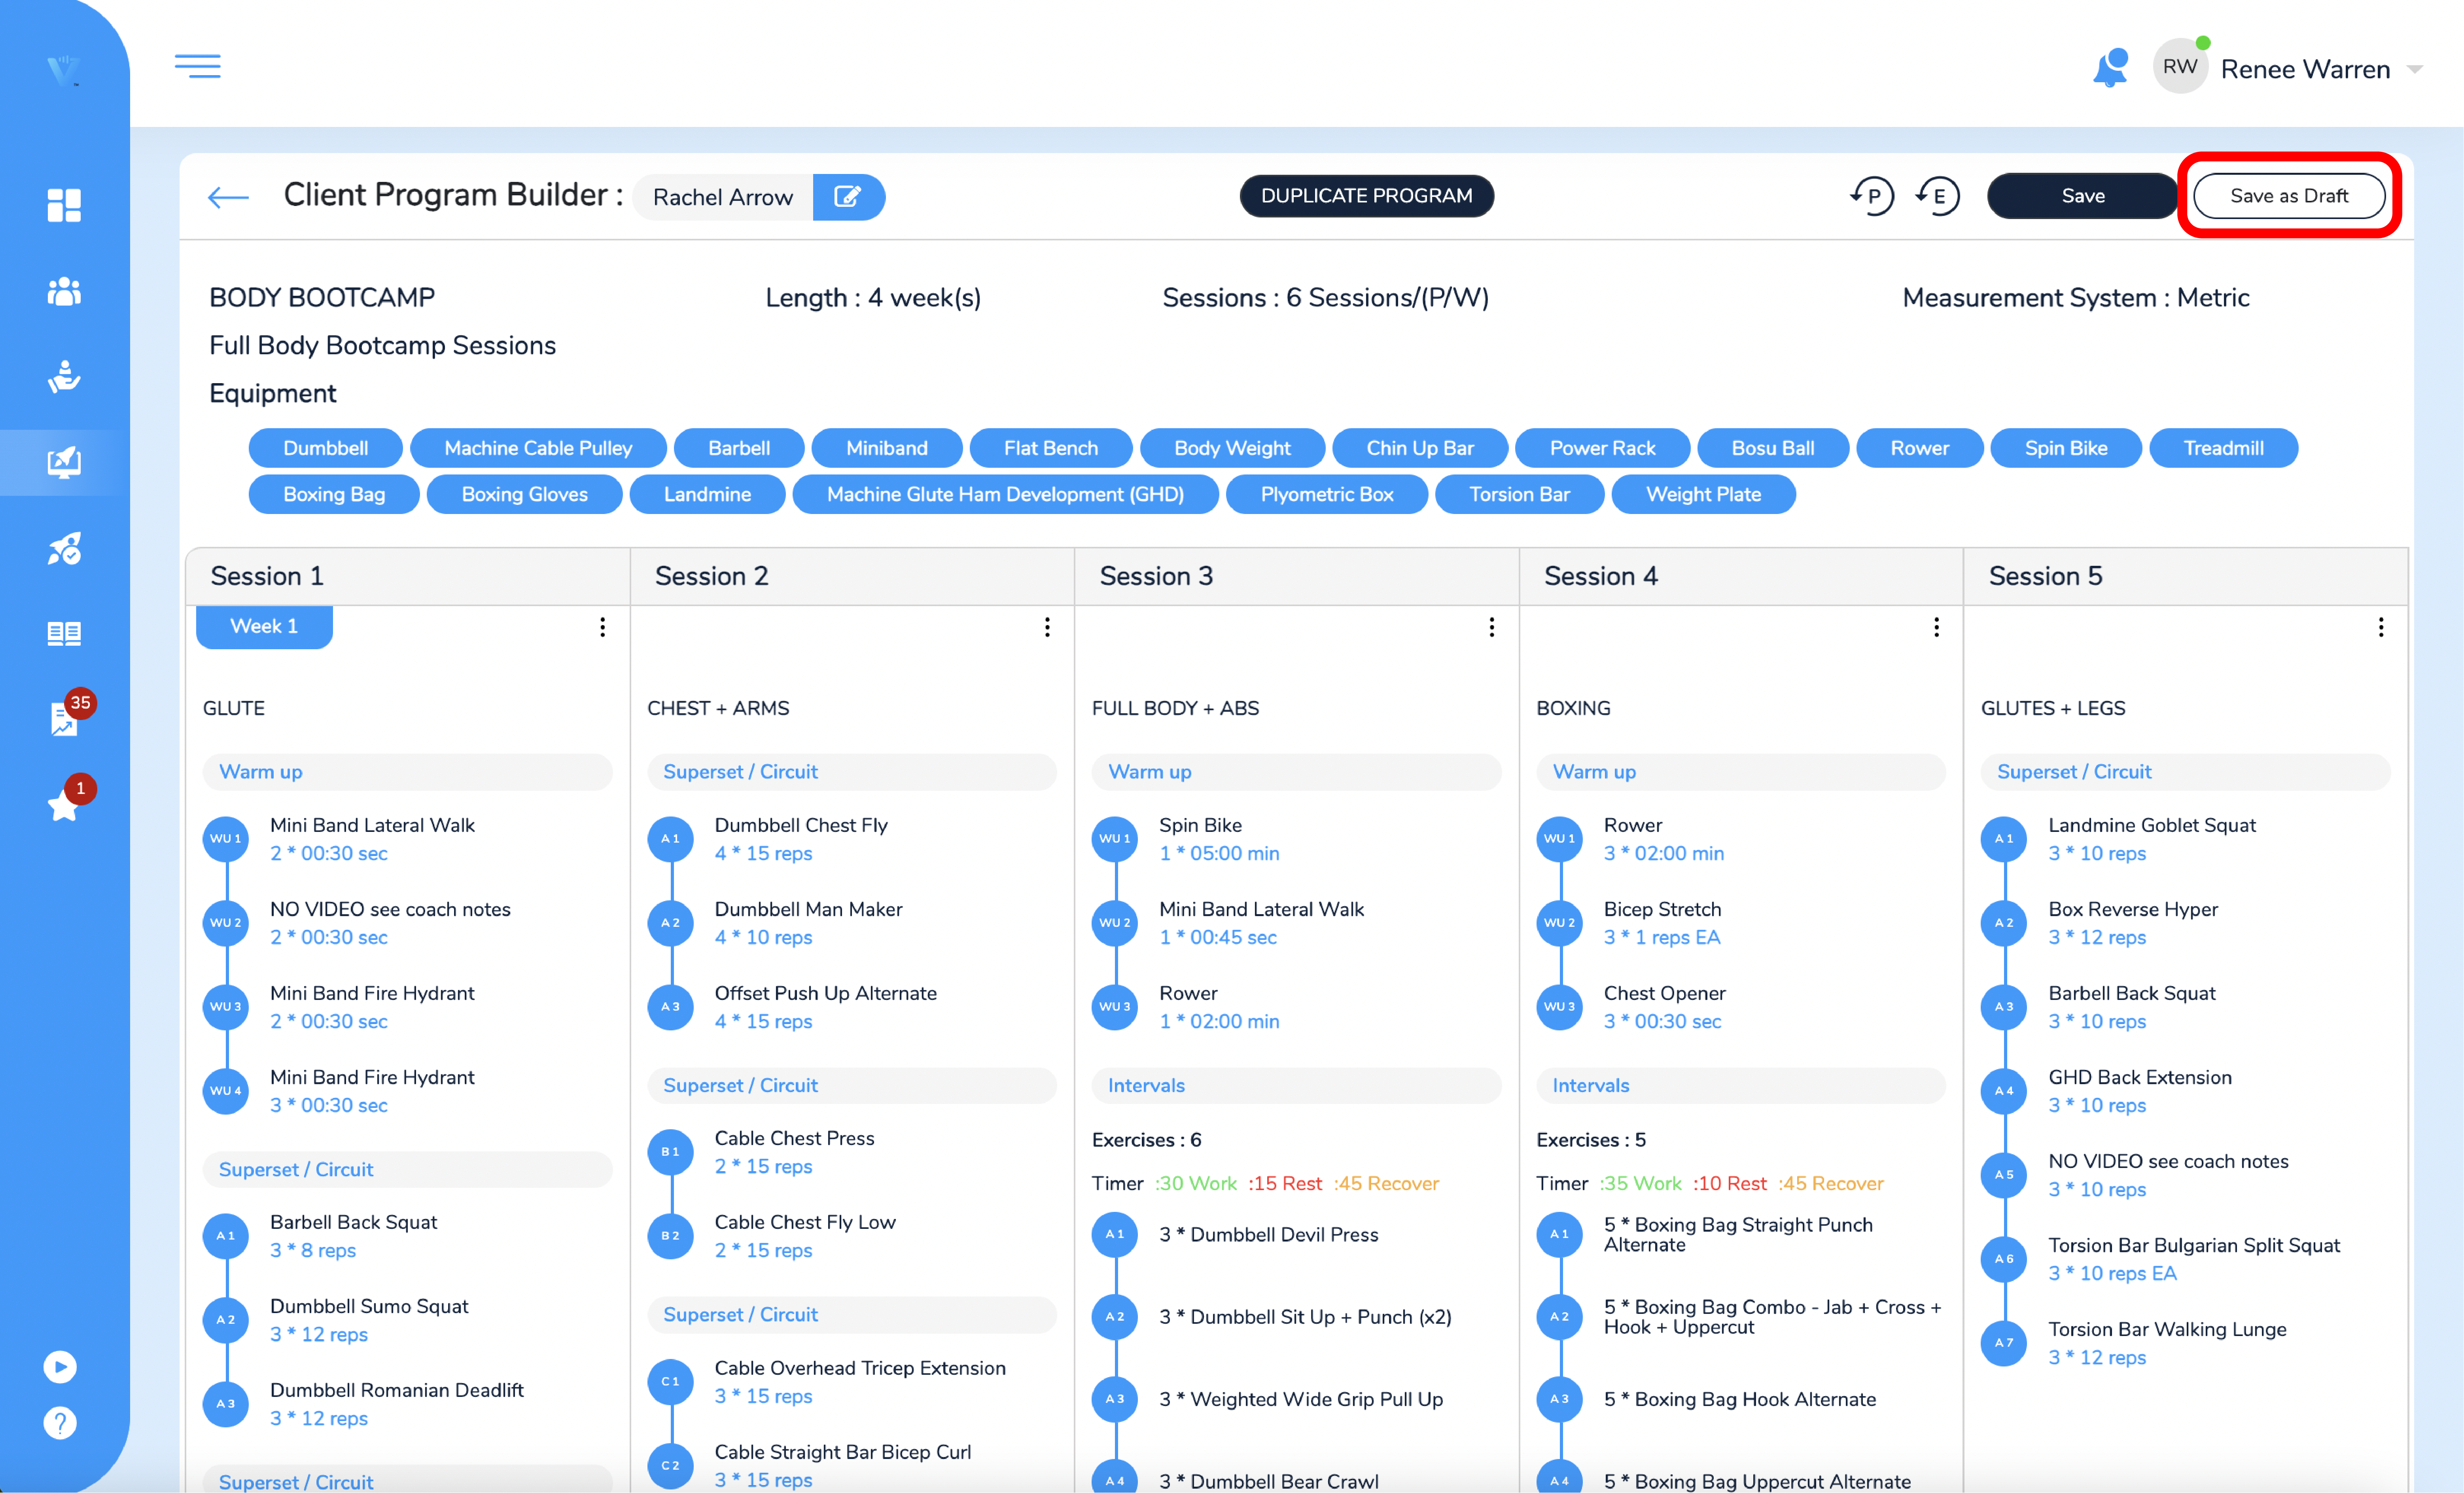Viewport: 2464px width, 1493px height.
Task: Open Session 1 three-dot options menu
Action: click(x=602, y=627)
